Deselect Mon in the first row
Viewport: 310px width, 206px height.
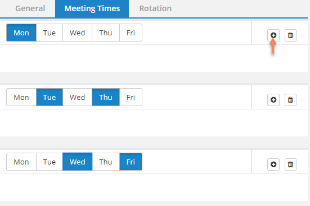pos(21,33)
